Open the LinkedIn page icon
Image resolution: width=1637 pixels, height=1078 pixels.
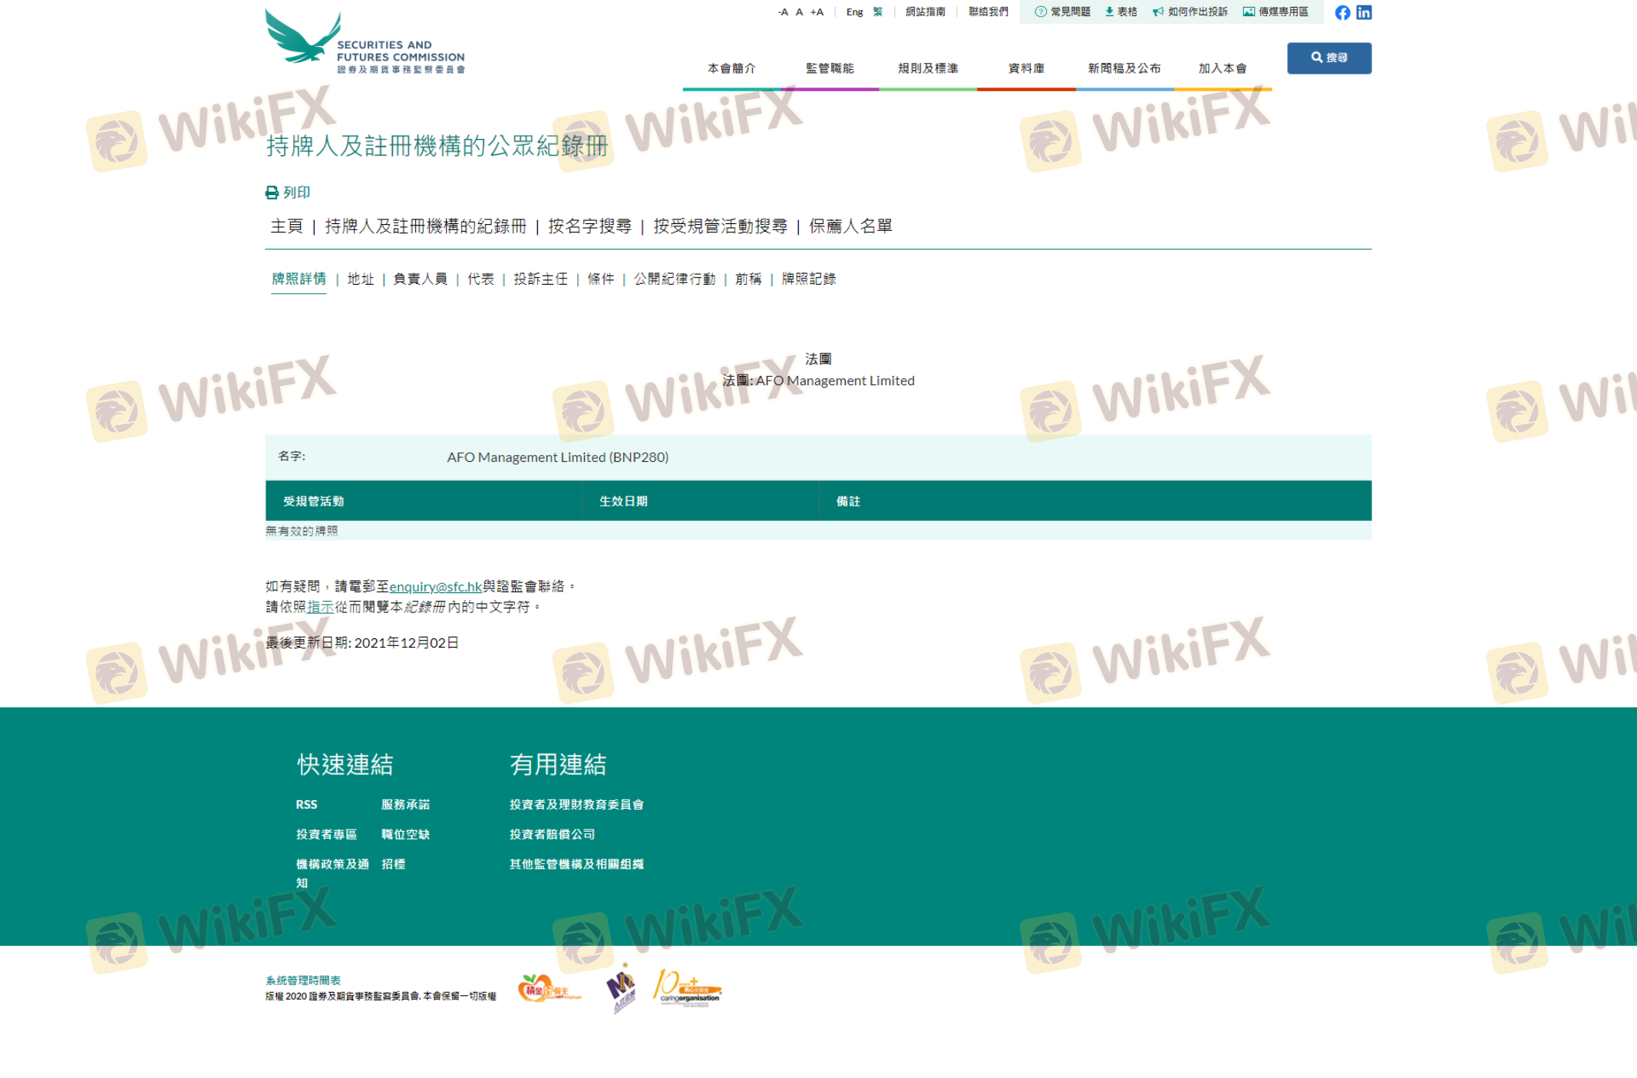tap(1364, 12)
